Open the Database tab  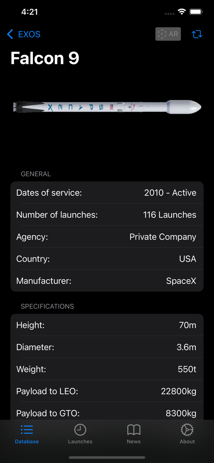(x=27, y=434)
